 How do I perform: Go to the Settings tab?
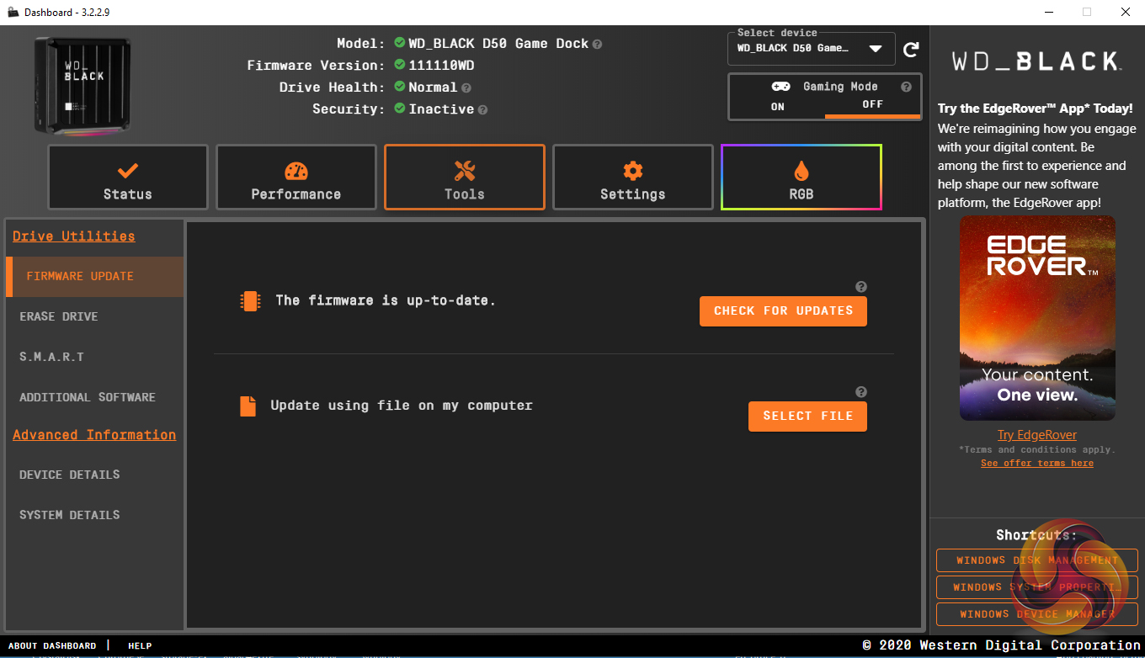[633, 178]
